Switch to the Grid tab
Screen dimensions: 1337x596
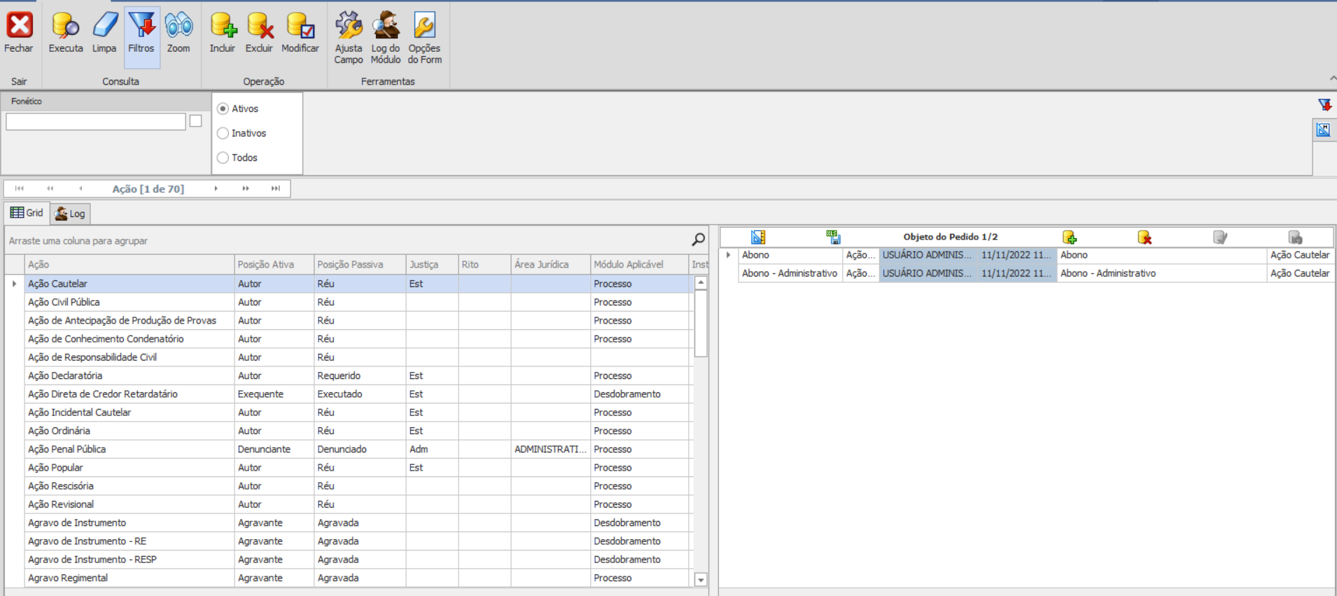point(27,213)
